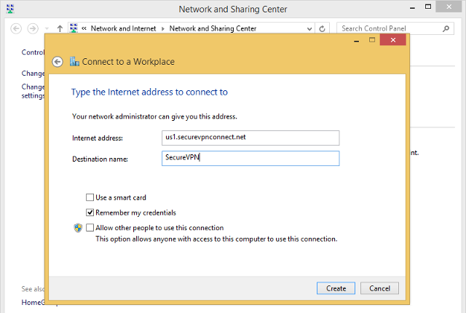
Task: Maximize the Network and Sharing Center window
Action: click(428, 7)
